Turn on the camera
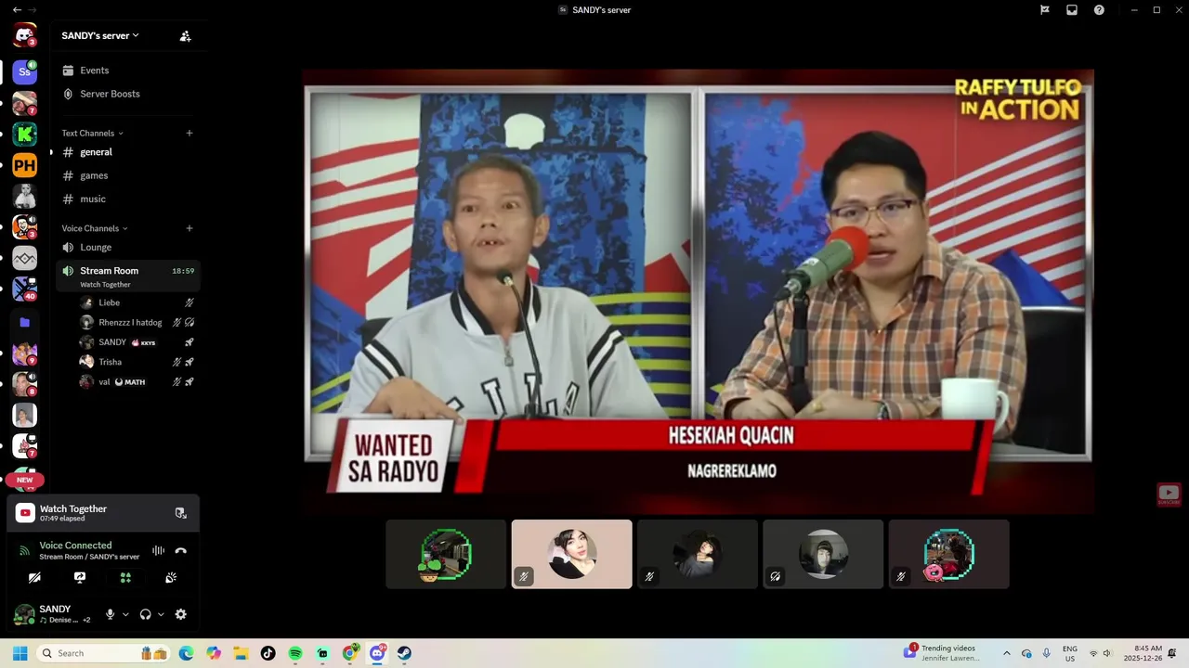Image resolution: width=1189 pixels, height=668 pixels. [34, 577]
